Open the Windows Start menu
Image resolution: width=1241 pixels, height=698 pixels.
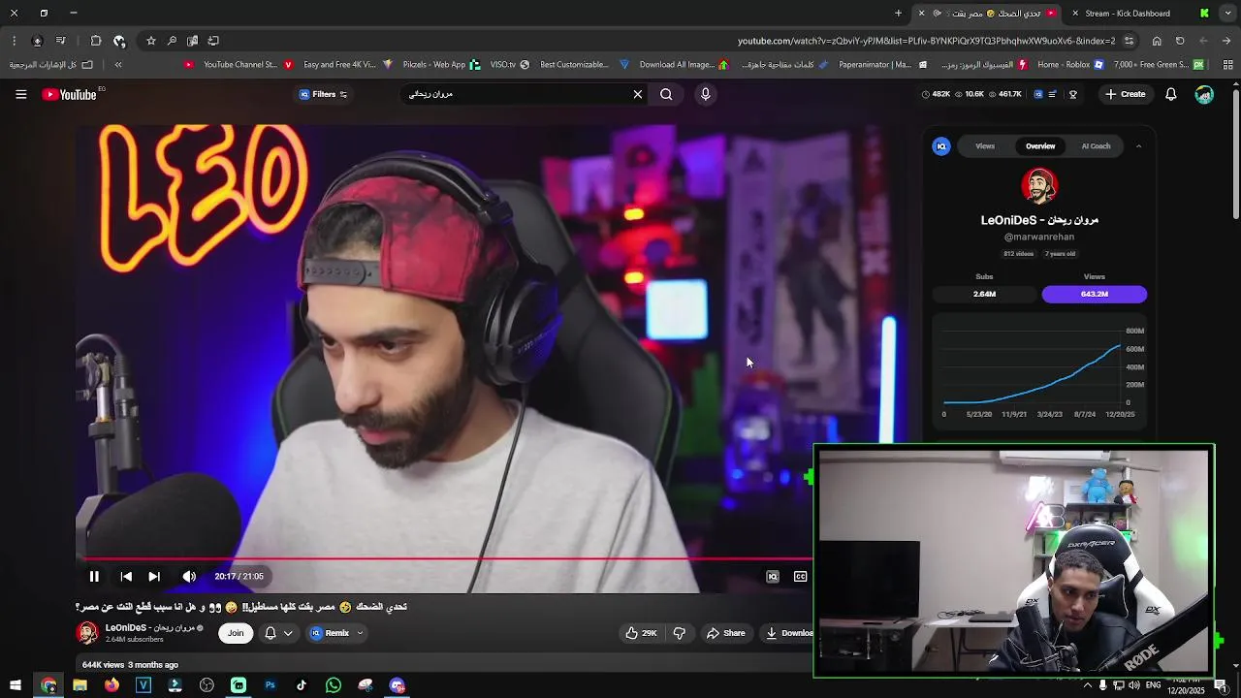[15, 685]
